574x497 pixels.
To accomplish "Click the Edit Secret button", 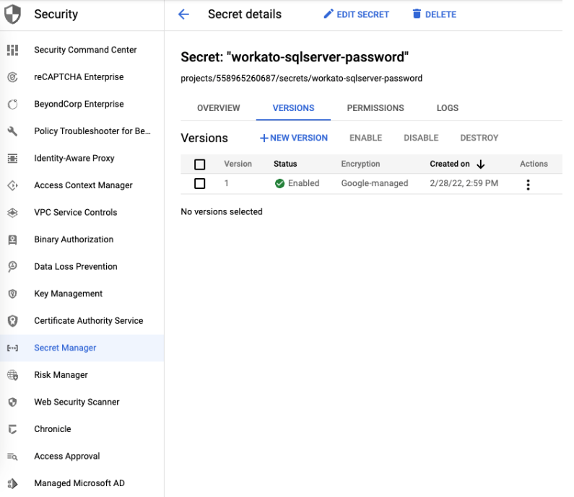I will click(357, 14).
